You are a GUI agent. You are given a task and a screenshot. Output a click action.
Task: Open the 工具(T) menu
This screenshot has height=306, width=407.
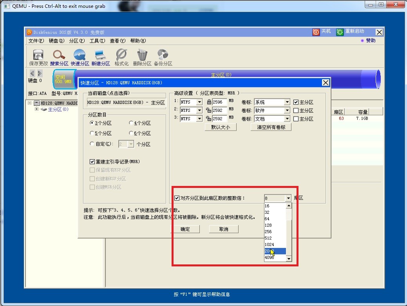tap(97, 41)
